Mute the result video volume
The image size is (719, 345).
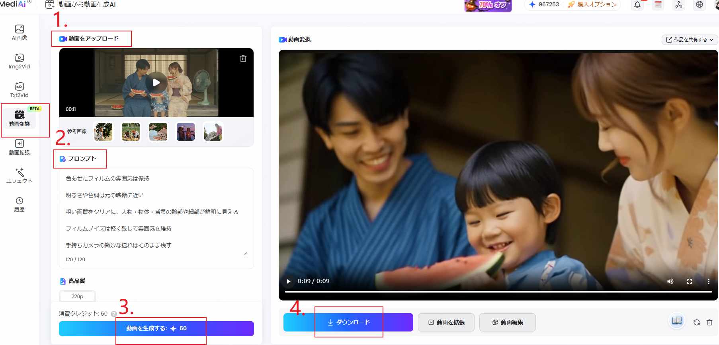[x=670, y=281]
